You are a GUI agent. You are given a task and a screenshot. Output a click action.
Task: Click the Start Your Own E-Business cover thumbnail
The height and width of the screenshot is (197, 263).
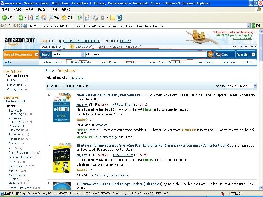pos(62,107)
